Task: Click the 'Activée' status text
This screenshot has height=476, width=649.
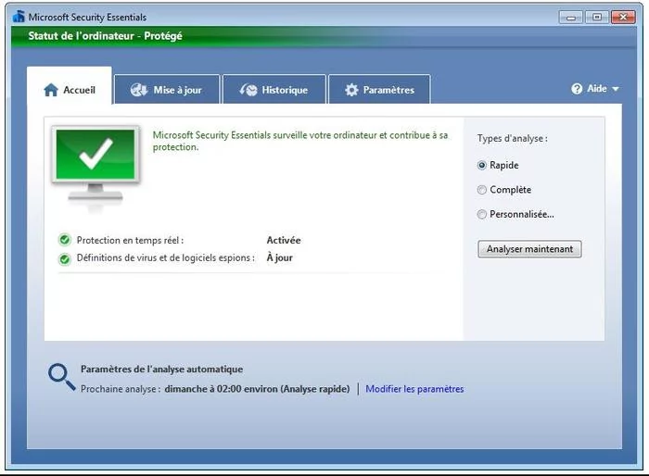Action: tap(284, 240)
